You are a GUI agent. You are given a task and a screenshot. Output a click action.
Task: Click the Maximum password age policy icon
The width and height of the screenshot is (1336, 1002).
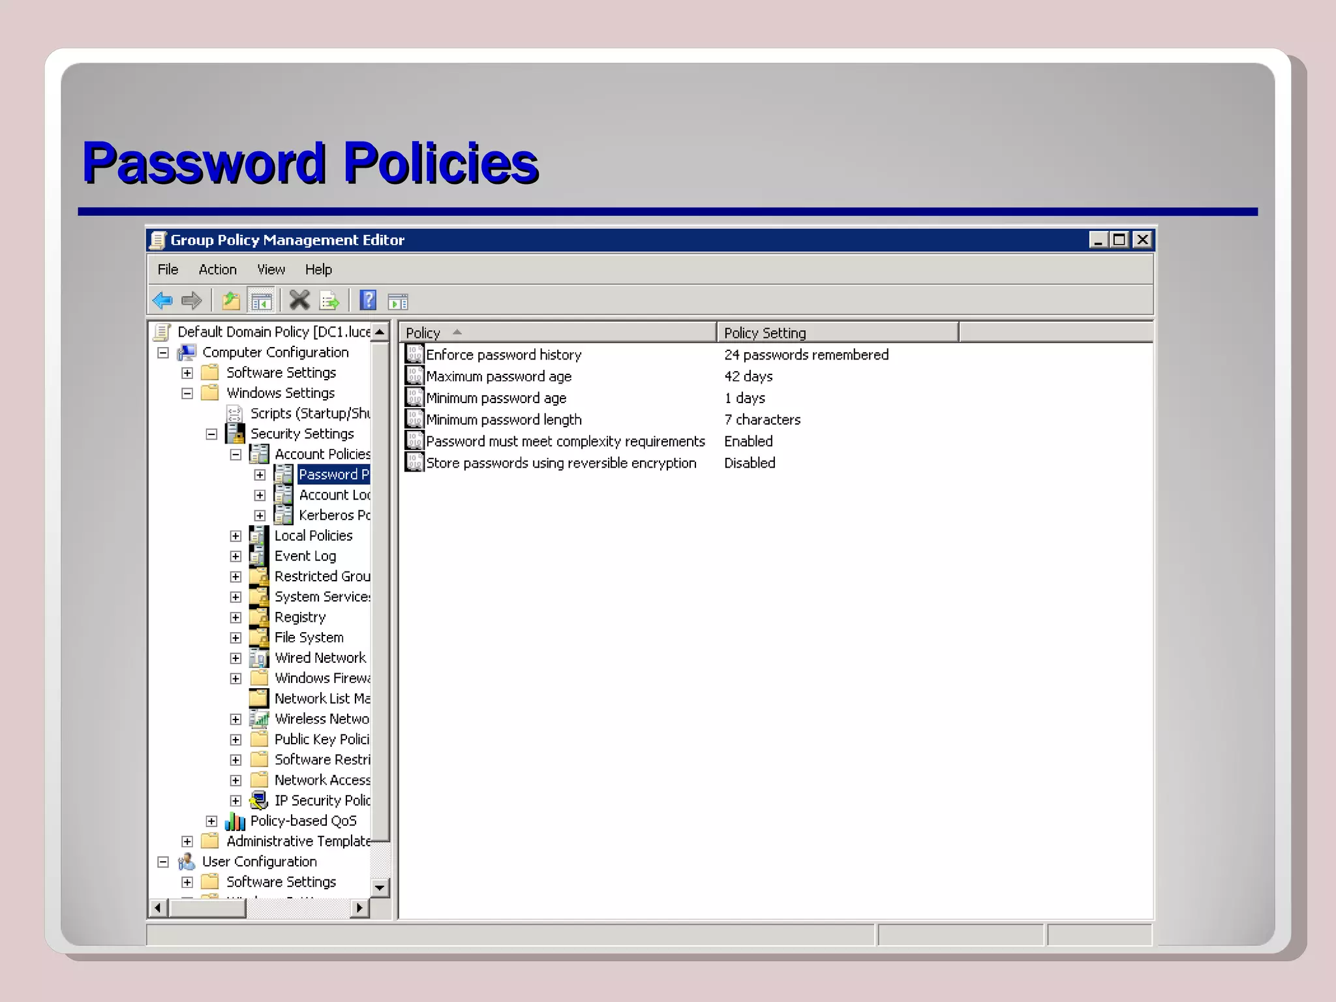pyautogui.click(x=414, y=376)
